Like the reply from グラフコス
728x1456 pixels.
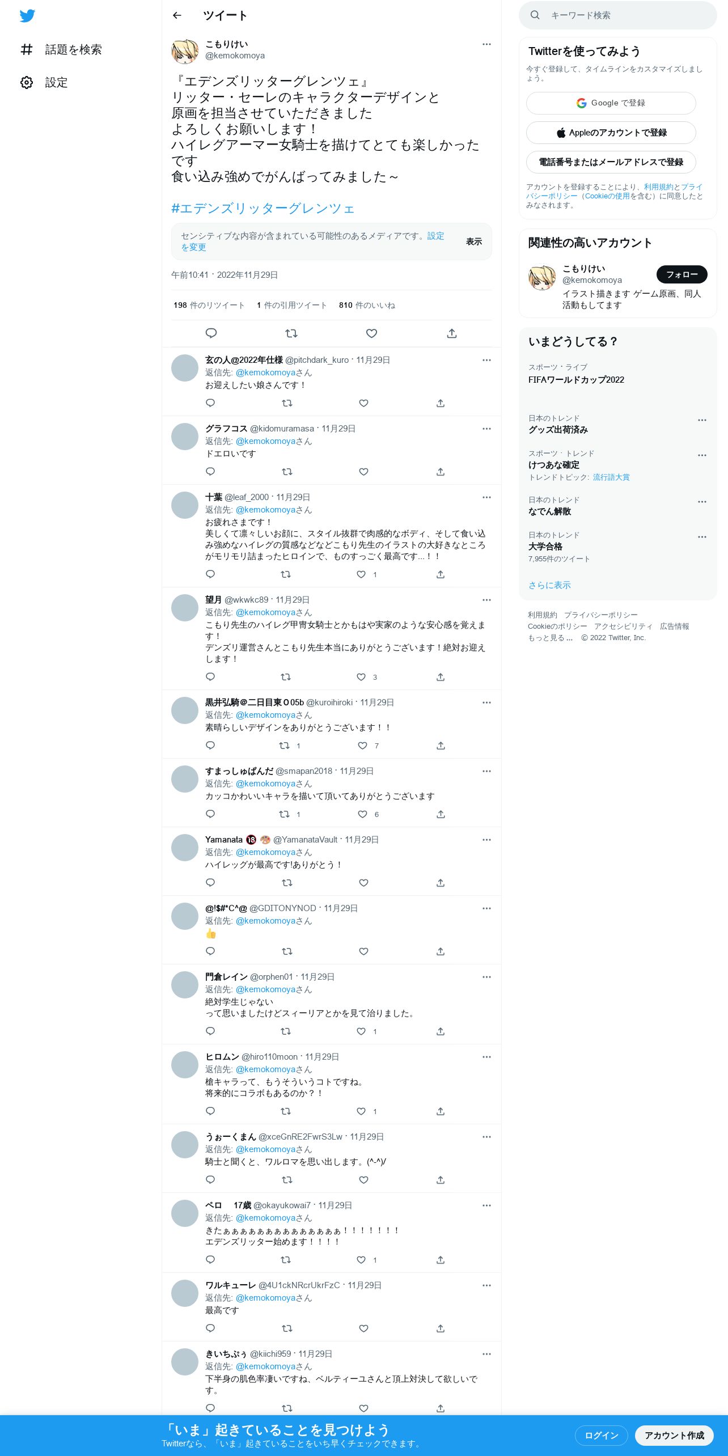pos(364,472)
